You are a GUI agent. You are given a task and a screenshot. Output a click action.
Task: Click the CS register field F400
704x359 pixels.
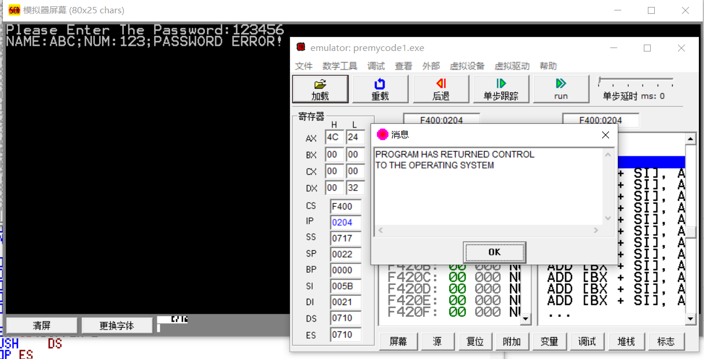click(346, 206)
